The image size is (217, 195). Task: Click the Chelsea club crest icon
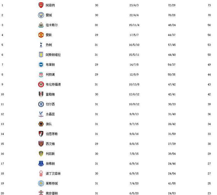[40, 104]
